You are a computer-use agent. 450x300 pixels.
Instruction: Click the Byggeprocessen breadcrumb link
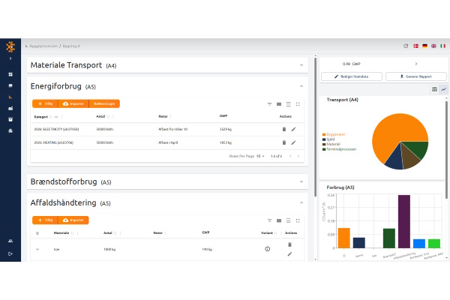(42, 46)
